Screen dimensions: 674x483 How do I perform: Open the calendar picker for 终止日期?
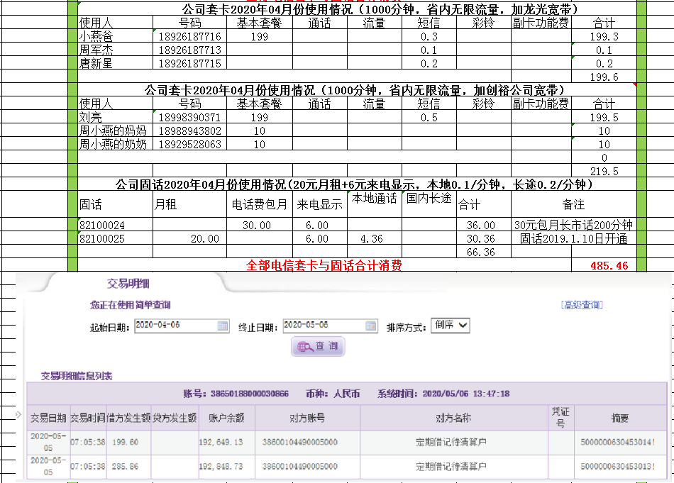(x=371, y=326)
